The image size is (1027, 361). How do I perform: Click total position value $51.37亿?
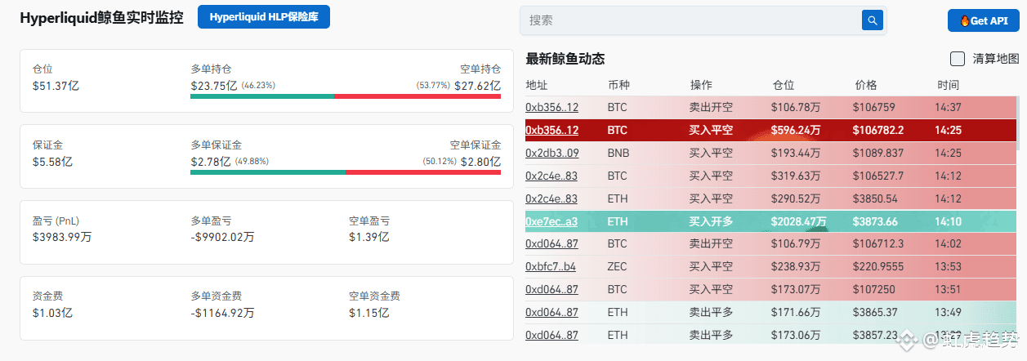pyautogui.click(x=56, y=85)
